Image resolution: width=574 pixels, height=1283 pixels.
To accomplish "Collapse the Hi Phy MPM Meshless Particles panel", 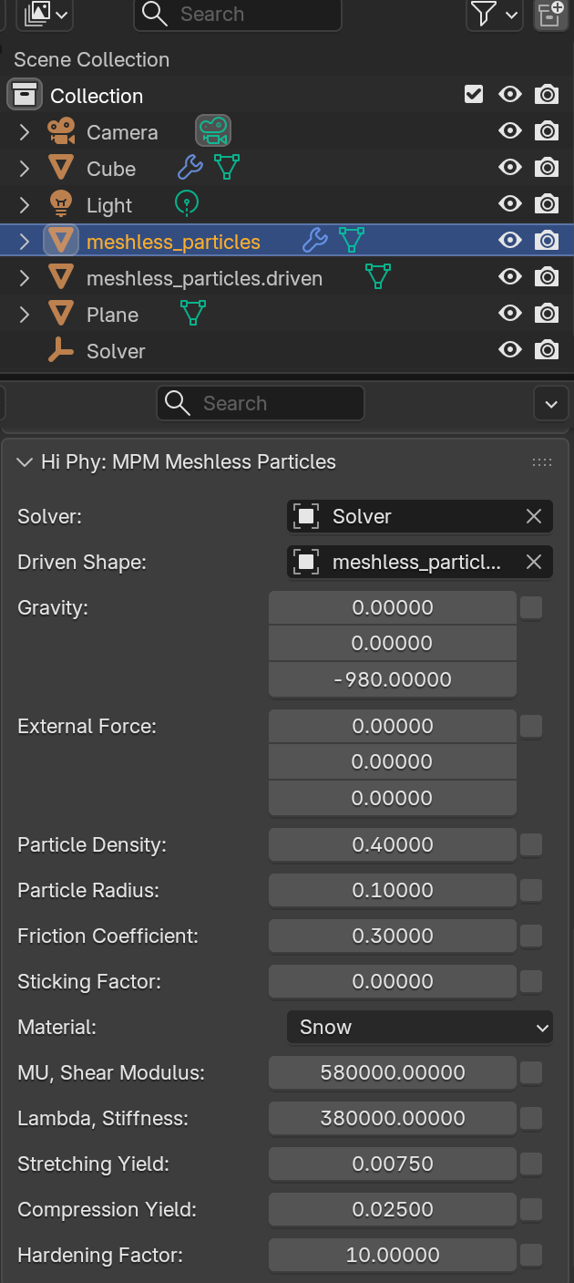I will coord(24,462).
